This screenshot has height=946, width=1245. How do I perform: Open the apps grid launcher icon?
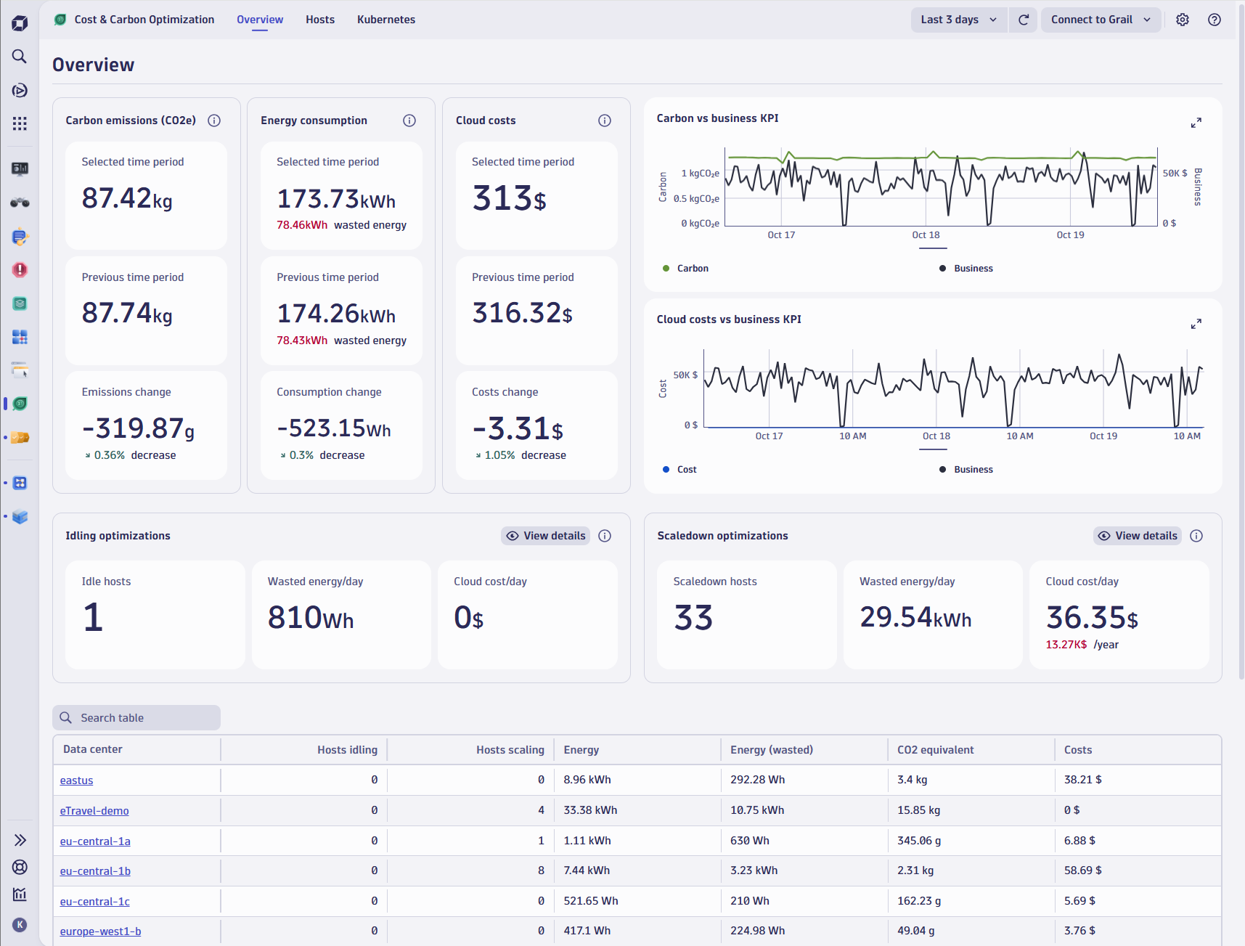click(x=20, y=123)
